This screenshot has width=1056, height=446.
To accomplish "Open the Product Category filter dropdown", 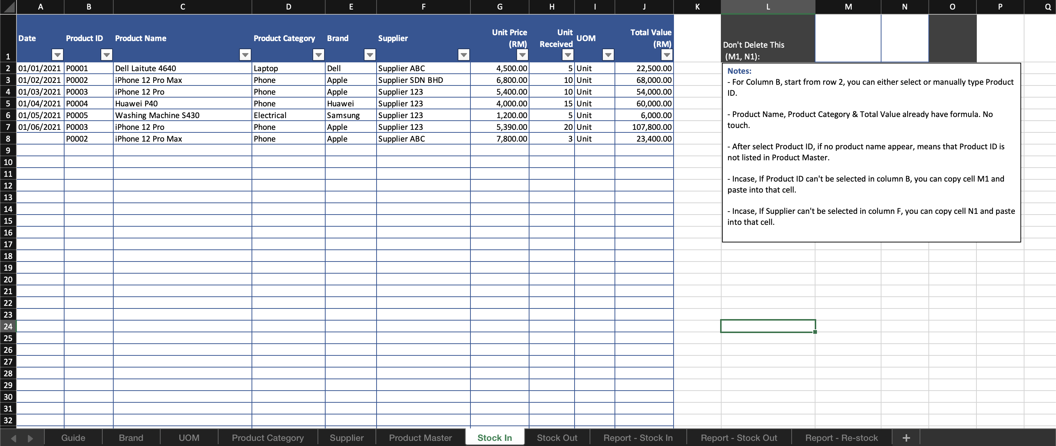I will coord(319,55).
